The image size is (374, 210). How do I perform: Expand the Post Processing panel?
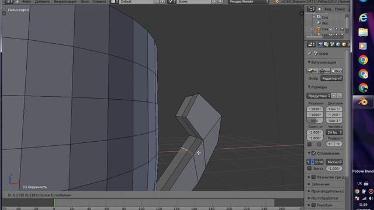click(x=309, y=198)
